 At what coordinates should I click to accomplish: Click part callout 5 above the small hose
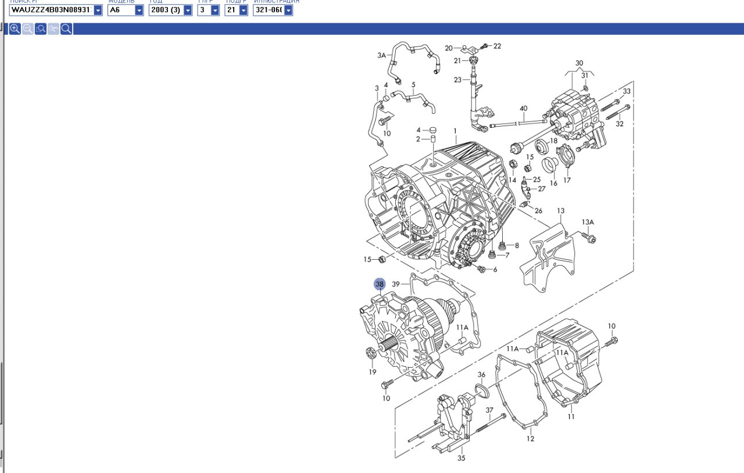tap(413, 85)
